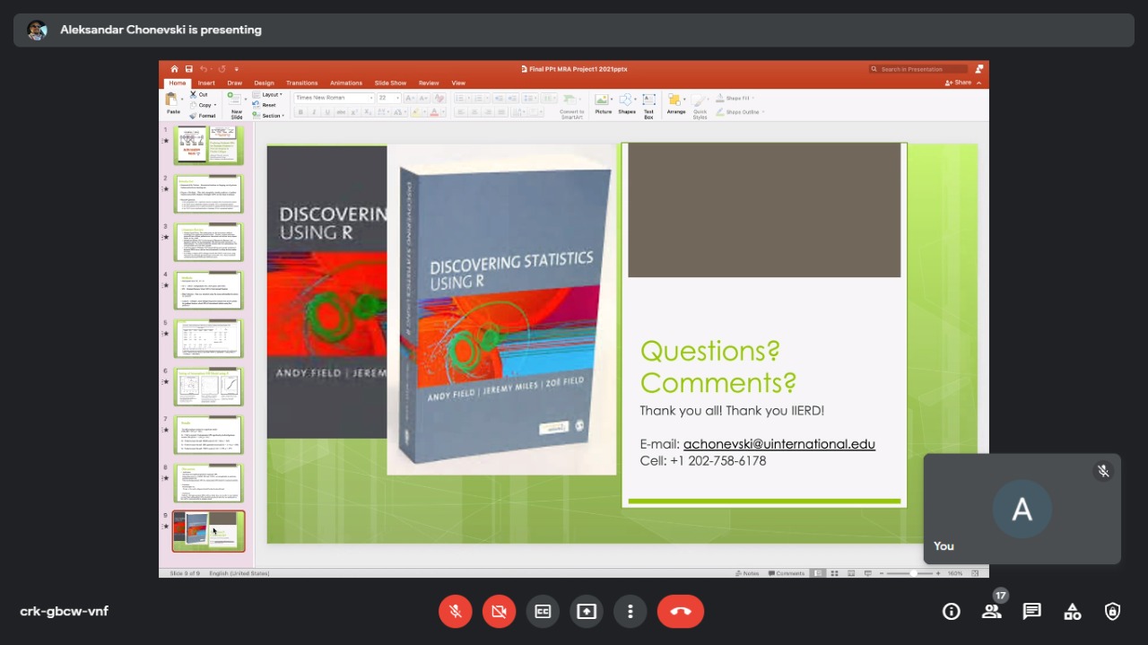Expand the Layout dropdown
Viewport: 1148px width, 645px height.
click(267, 94)
